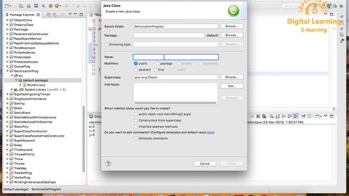This screenshot has width=349, height=196.
Task: Click Clear Console icon
Action: (272, 116)
